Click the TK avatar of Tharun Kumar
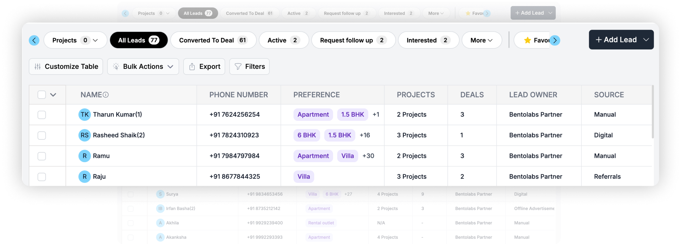Image resolution: width=681 pixels, height=244 pixels. [x=85, y=115]
